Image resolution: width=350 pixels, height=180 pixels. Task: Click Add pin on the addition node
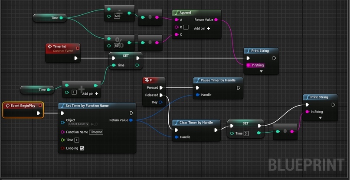pos(90,93)
